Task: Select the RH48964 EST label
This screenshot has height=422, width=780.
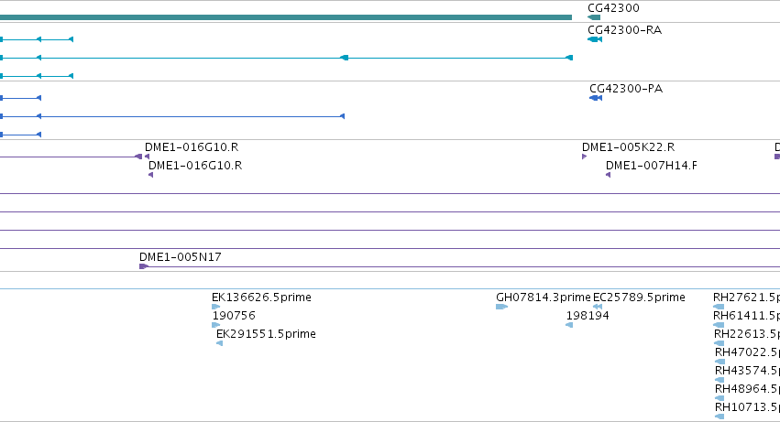Action: tap(747, 389)
